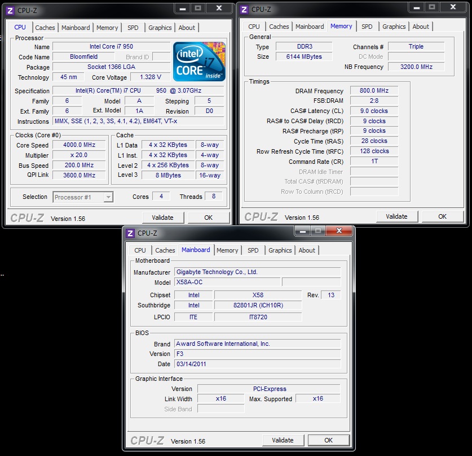472x456 pixels.
Task: Select the BIOS date '03/14/2011'
Action: (x=257, y=364)
